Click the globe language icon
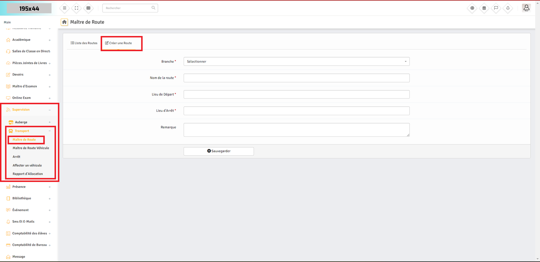540x262 pixels. pos(472,8)
